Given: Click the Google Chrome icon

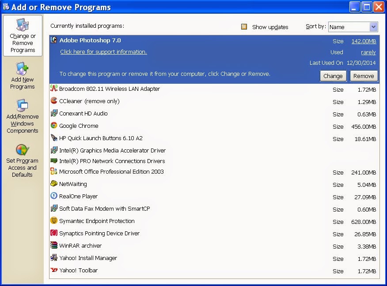Looking at the screenshot, I should 54,125.
